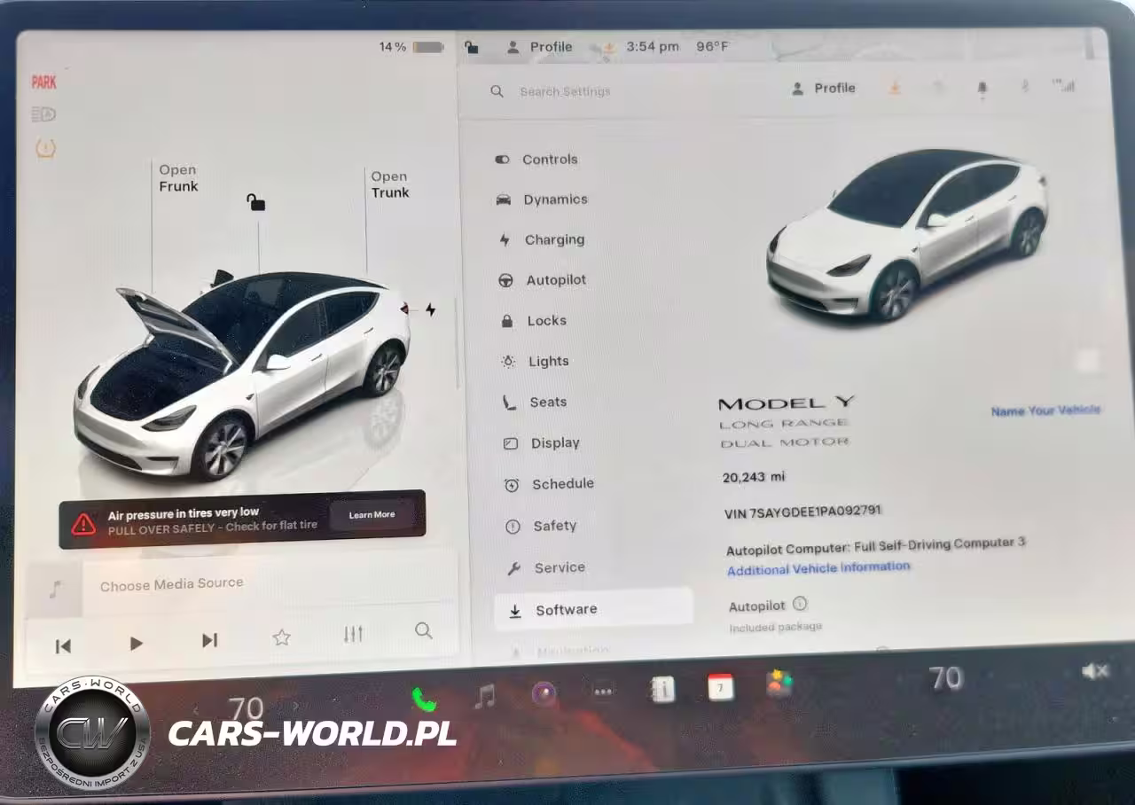Screen dimensions: 1135x805
Task: Expand Profile in the top status bar
Action: click(540, 47)
